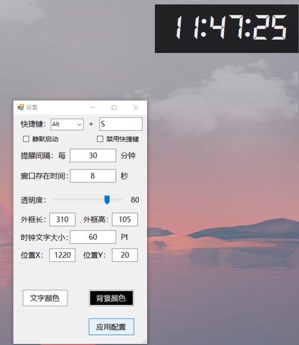Click the digital clock widget
Viewport: 299px width, 345px height.
[x=227, y=29]
